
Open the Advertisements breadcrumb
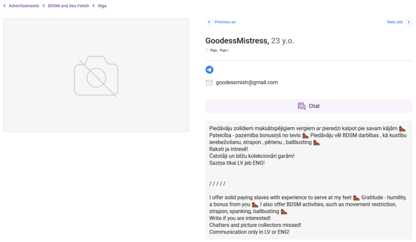[x=23, y=5]
